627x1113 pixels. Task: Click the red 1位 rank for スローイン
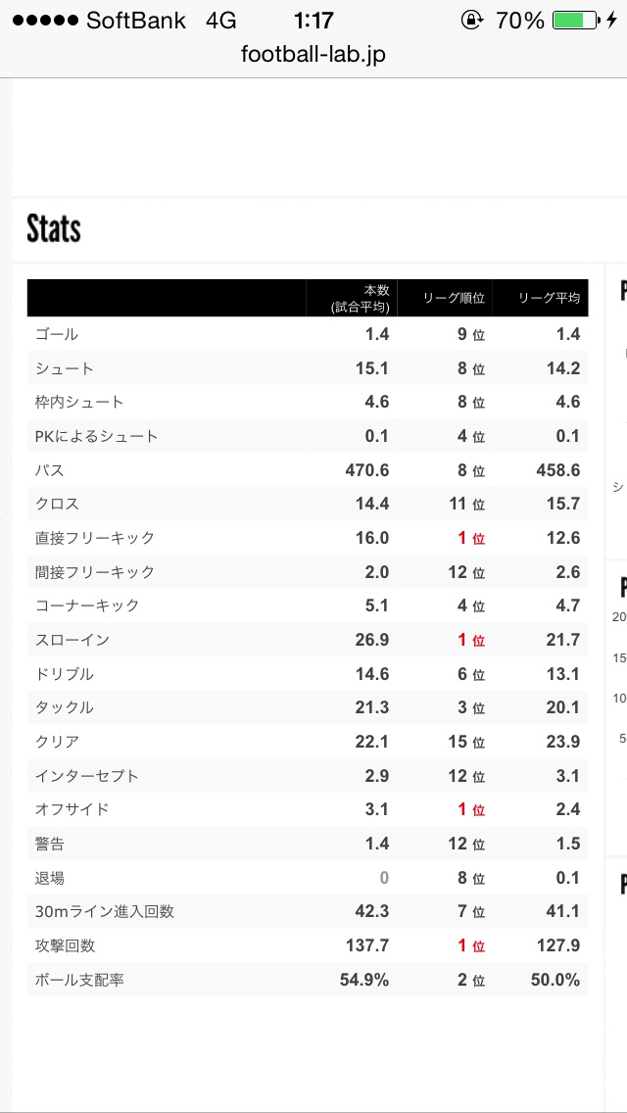click(x=471, y=640)
